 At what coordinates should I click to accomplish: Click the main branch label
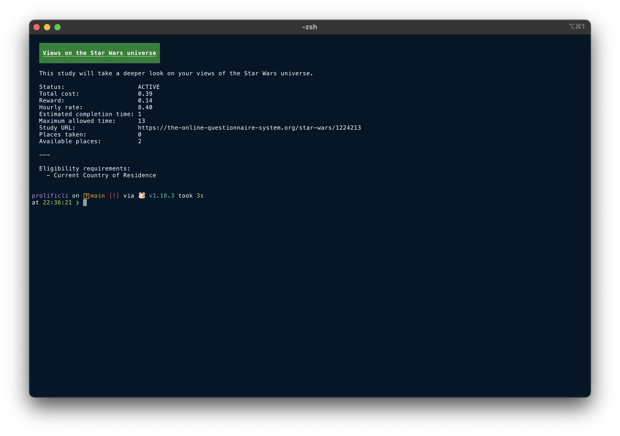pyautogui.click(x=97, y=196)
